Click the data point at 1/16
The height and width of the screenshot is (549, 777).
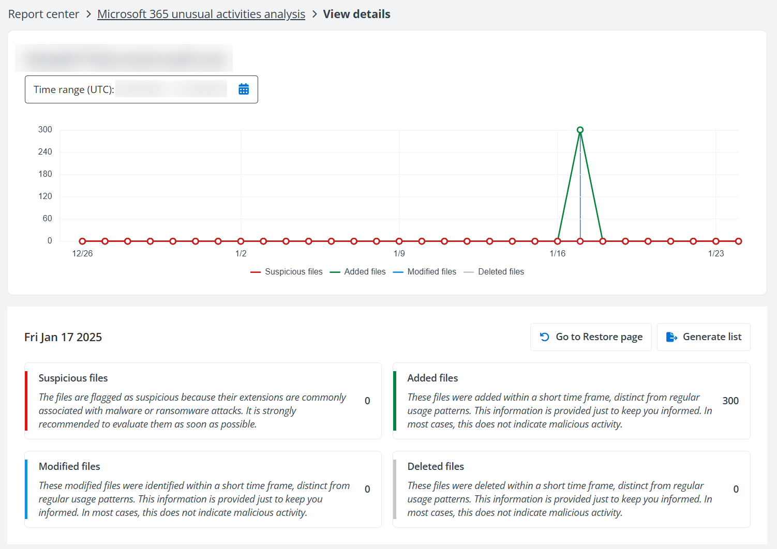(557, 241)
